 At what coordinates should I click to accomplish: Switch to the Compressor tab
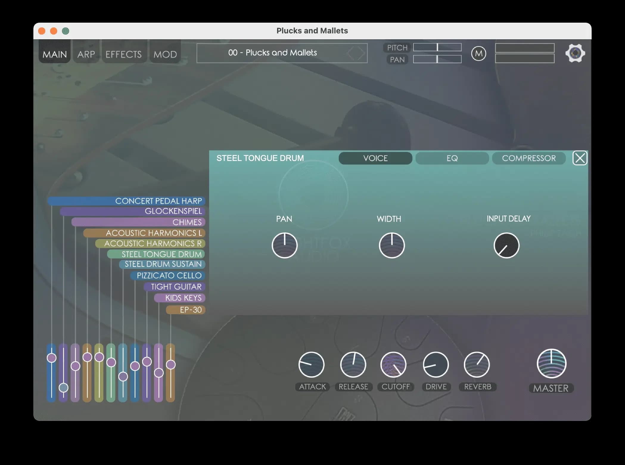[x=529, y=158]
